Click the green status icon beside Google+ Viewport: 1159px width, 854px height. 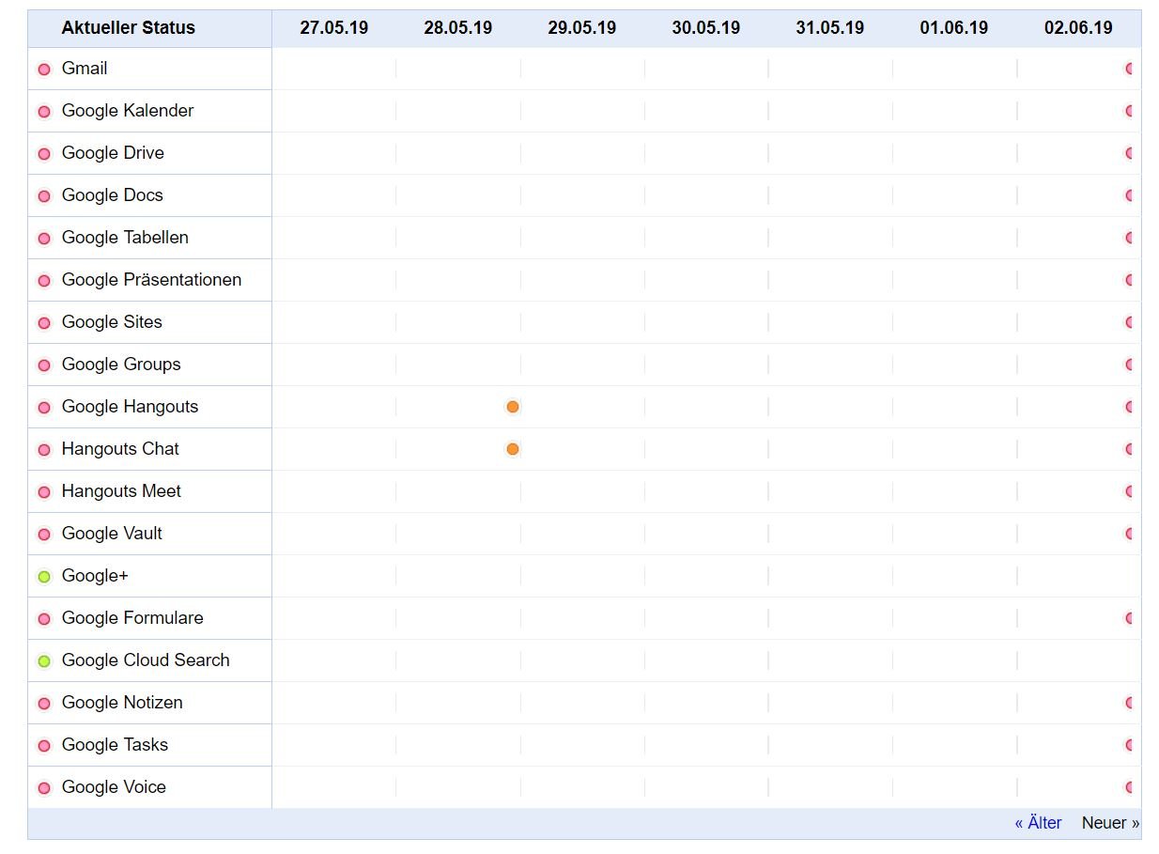click(x=44, y=577)
